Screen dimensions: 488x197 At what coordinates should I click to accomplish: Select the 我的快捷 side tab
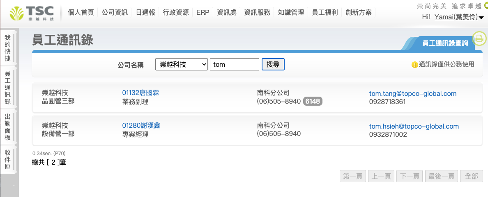[x=8, y=48]
